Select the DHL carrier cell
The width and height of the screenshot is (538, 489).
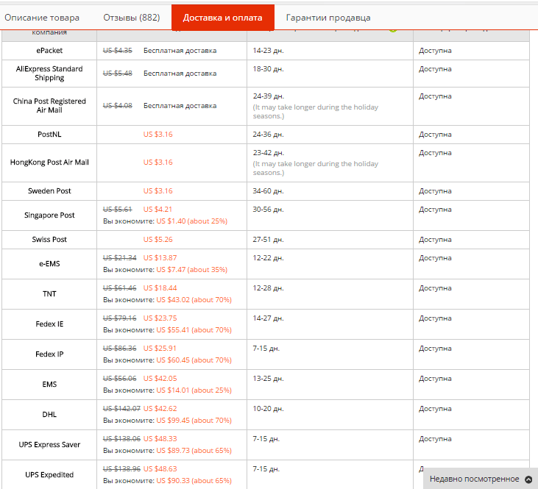pos(49,415)
